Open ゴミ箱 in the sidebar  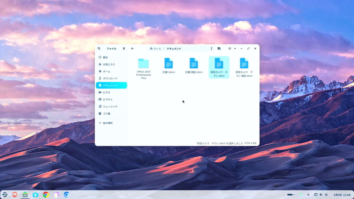point(106,113)
